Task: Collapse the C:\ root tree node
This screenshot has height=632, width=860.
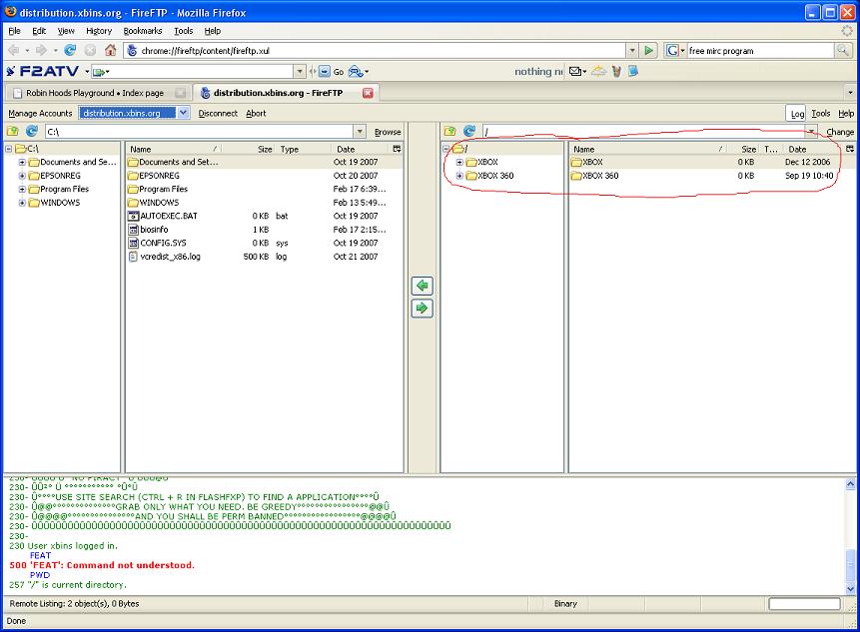Action: pos(8,149)
